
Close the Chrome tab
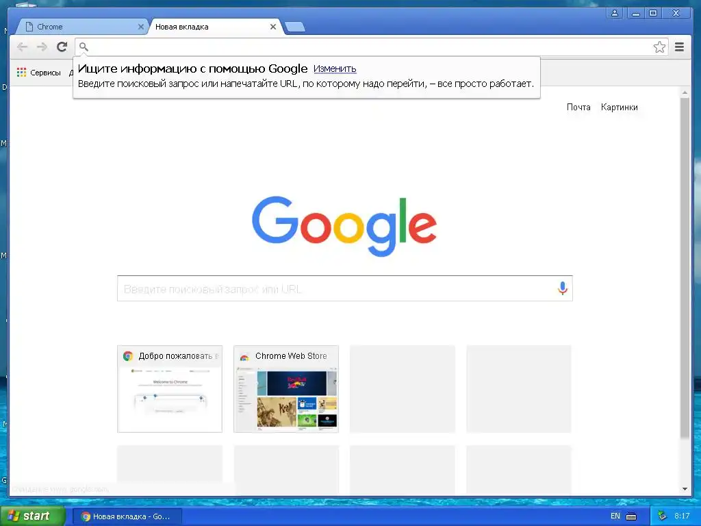pos(141,27)
